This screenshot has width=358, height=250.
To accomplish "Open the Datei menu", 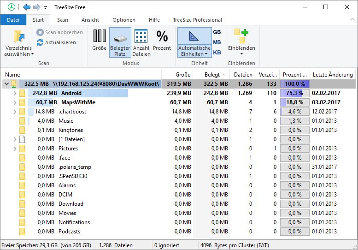I will (x=13, y=20).
